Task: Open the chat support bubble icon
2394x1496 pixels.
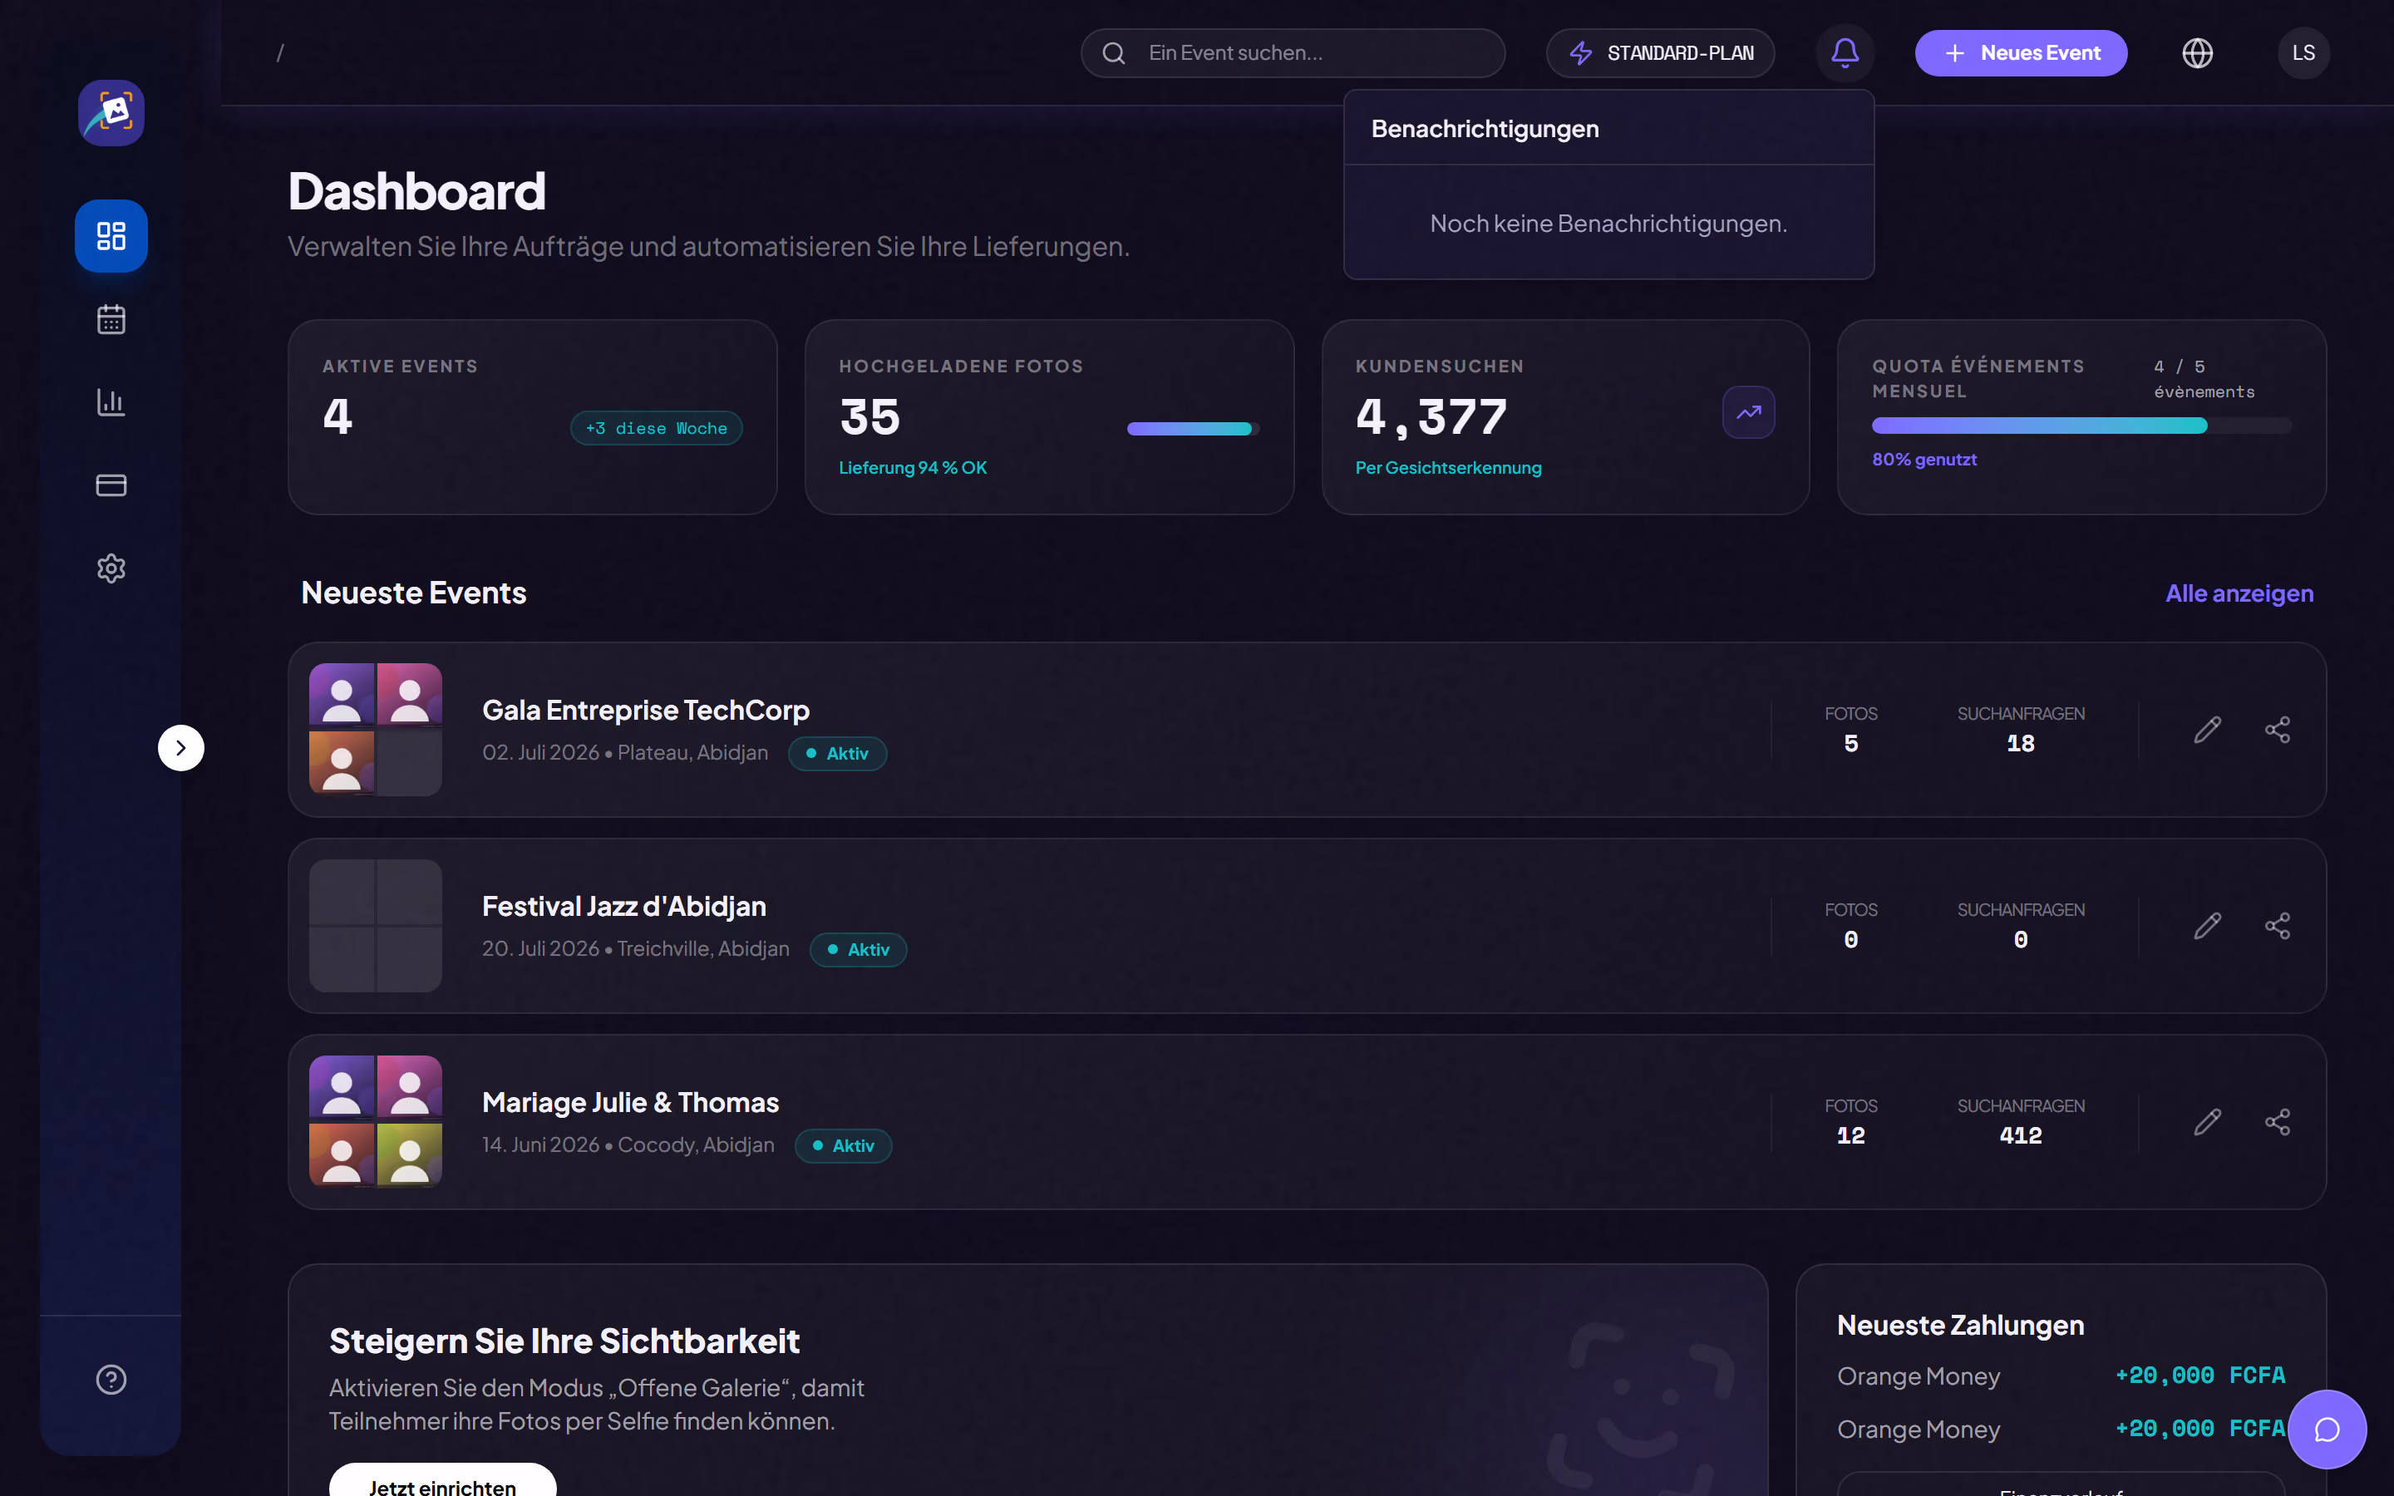Action: click(x=2327, y=1430)
